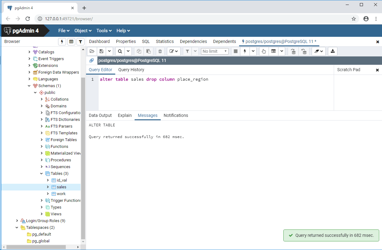Collapse the Tablespaces (2) node

pos(17,228)
